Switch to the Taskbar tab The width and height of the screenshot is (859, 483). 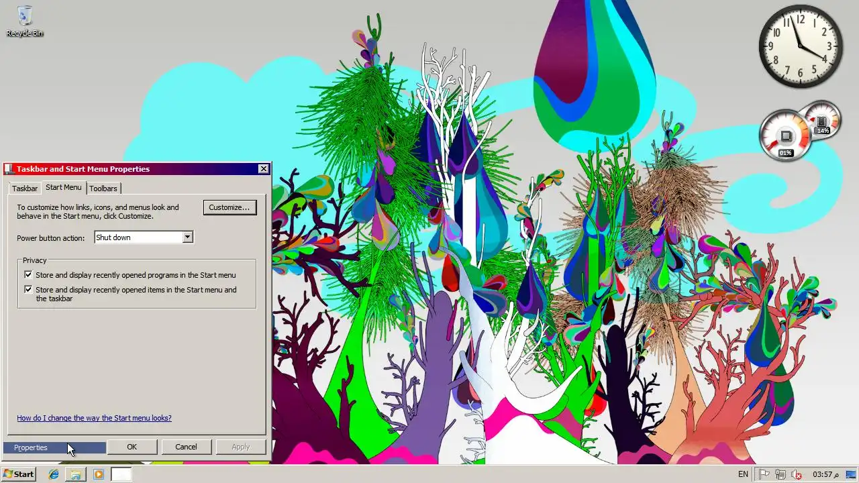click(x=25, y=189)
